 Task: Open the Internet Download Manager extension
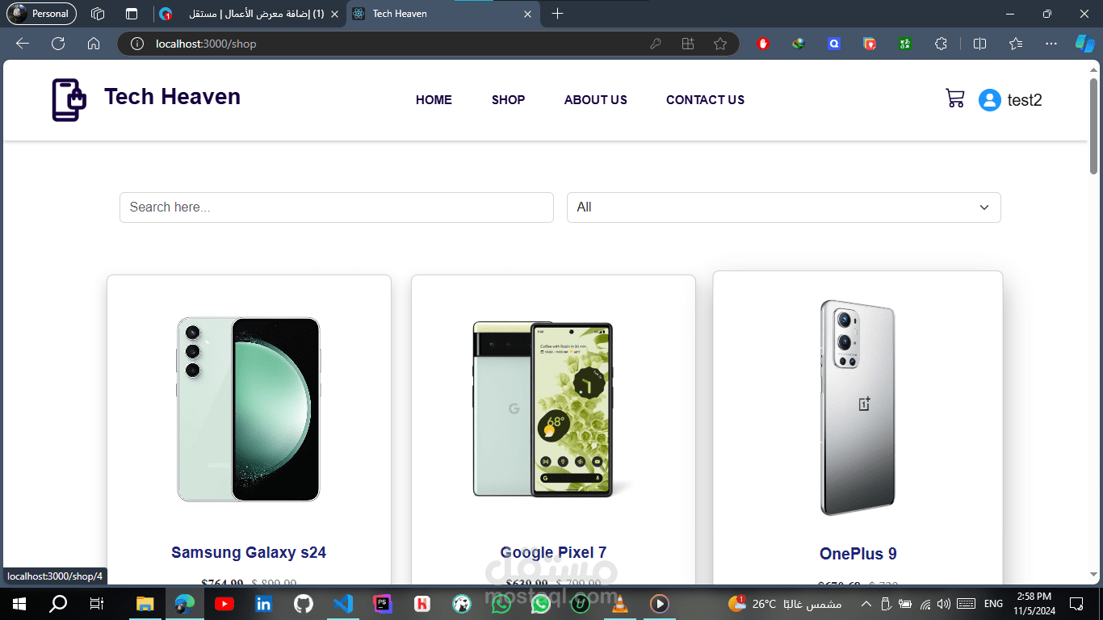coord(799,44)
